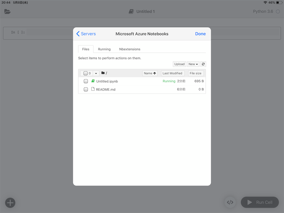The image size is (284, 213).
Task: Click the 2分前 modified time
Action: pos(181,81)
